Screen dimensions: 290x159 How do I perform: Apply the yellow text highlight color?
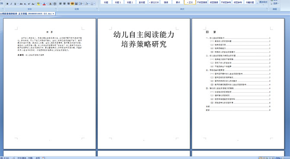tap(39, 4)
